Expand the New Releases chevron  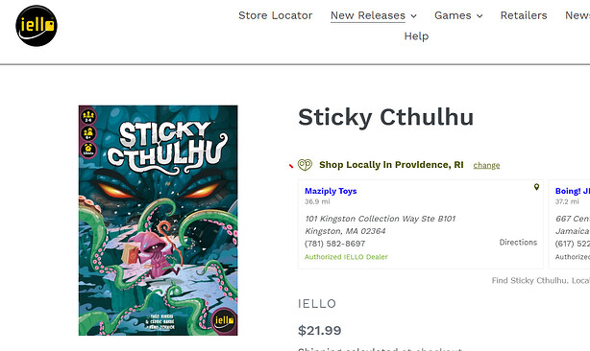(x=413, y=15)
